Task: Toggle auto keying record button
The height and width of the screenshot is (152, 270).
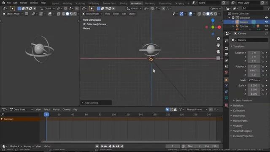Action: [x=97, y=147]
